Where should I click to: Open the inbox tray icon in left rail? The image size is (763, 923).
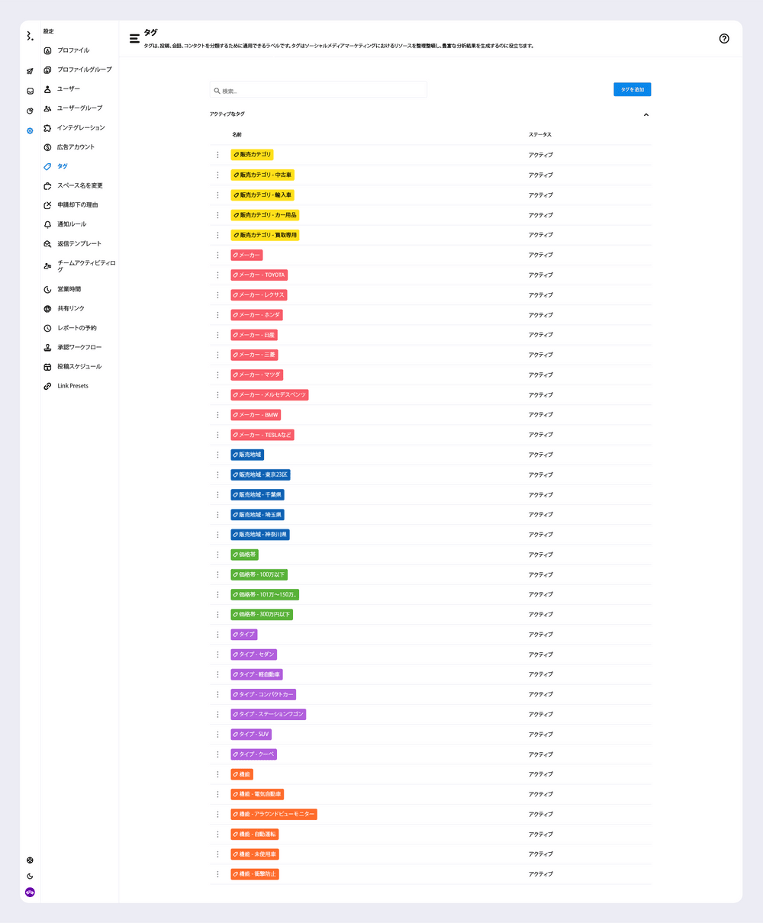click(30, 91)
